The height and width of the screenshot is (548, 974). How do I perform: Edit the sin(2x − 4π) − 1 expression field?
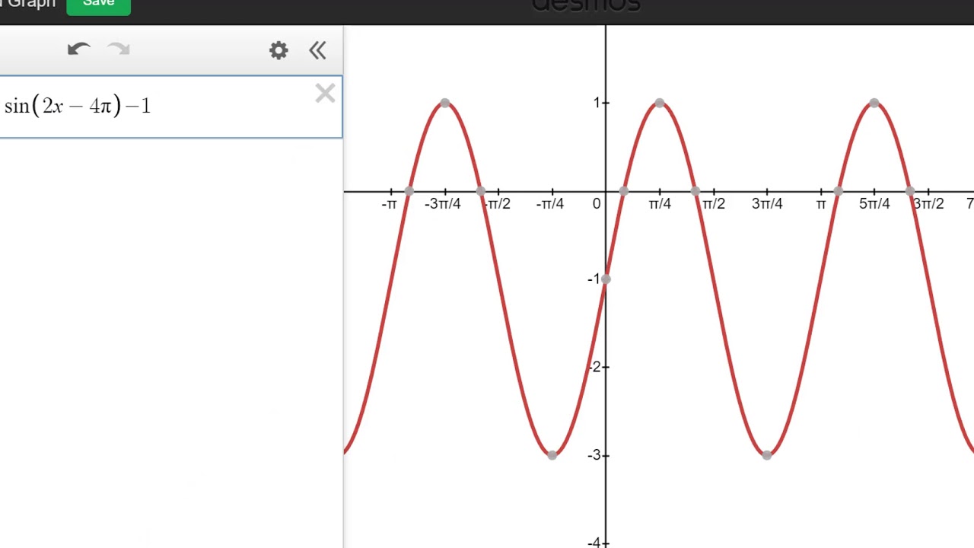pyautogui.click(x=171, y=107)
